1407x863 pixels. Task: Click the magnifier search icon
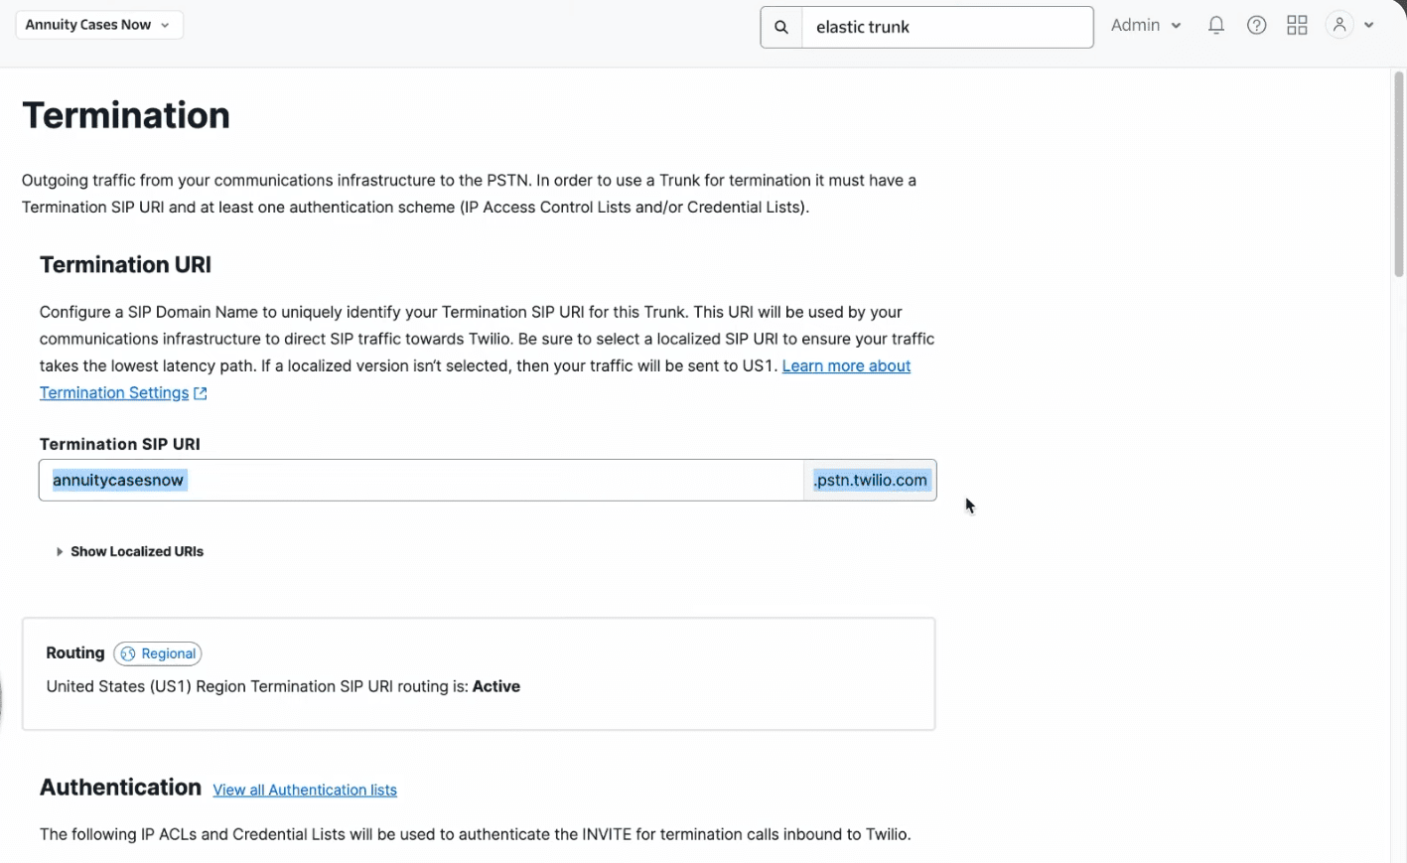click(x=781, y=28)
